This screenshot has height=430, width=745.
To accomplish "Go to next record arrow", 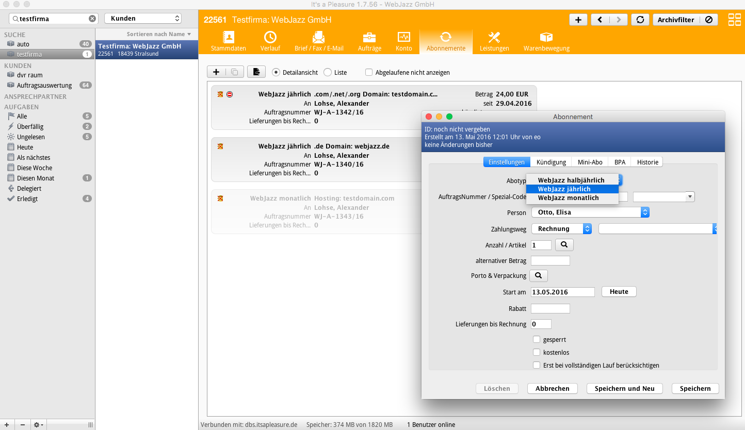I will coord(618,20).
